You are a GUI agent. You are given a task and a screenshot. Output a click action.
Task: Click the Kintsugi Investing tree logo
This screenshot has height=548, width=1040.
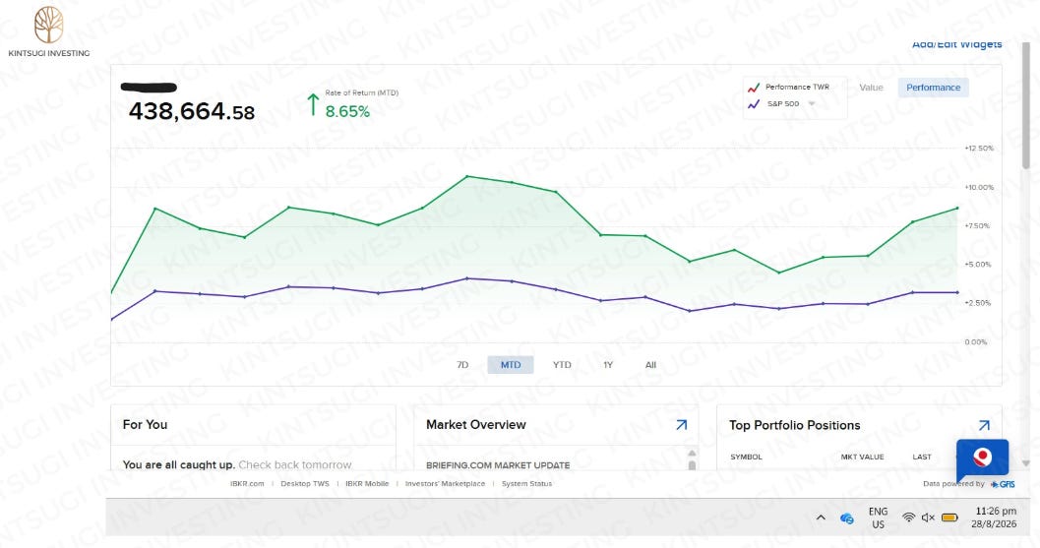click(x=49, y=26)
